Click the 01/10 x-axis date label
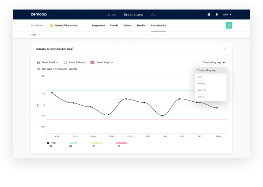Screen dimensions: 263x187 pos(75,136)
